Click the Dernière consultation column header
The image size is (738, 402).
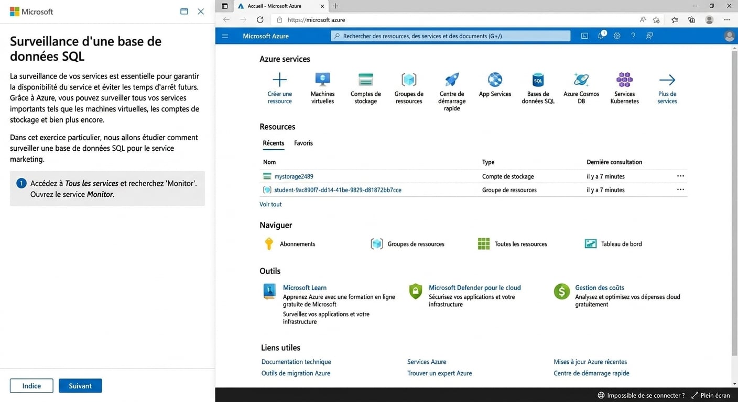coord(614,162)
